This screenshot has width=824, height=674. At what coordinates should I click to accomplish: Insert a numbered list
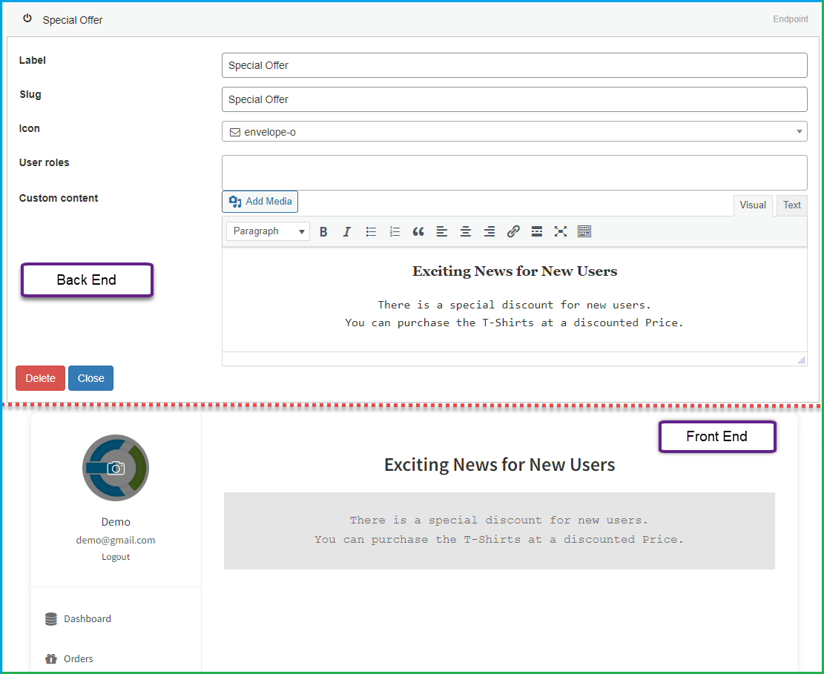point(395,231)
